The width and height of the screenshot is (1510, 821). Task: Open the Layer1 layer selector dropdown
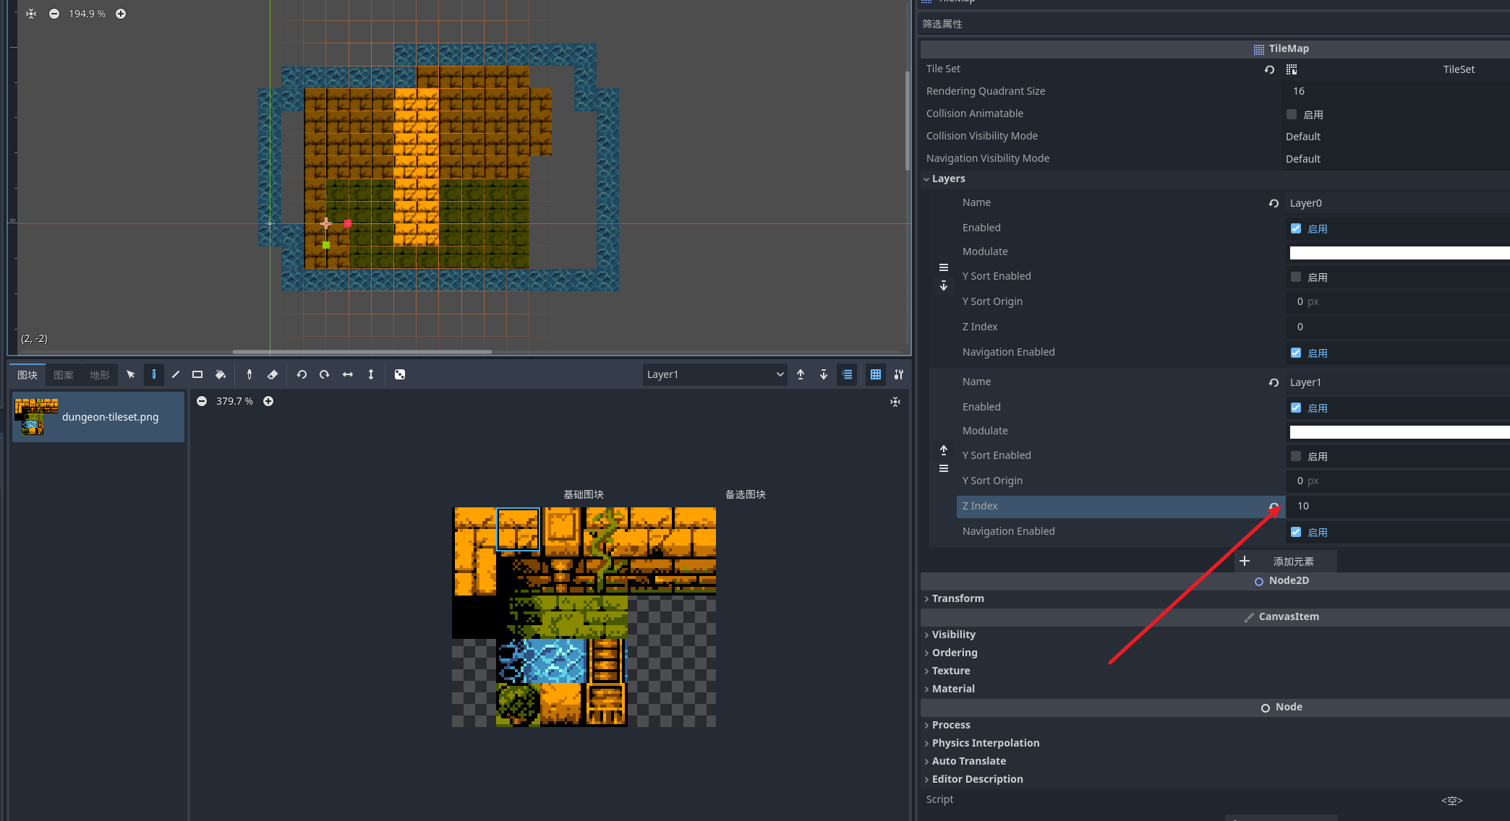point(715,374)
